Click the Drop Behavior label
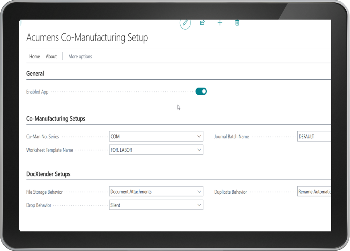Viewport: 350px width, 251px height. point(39,205)
